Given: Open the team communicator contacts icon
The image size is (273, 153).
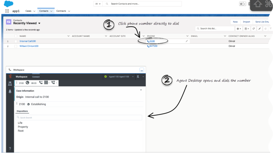Looking at the screenshot, I should click(10, 83).
